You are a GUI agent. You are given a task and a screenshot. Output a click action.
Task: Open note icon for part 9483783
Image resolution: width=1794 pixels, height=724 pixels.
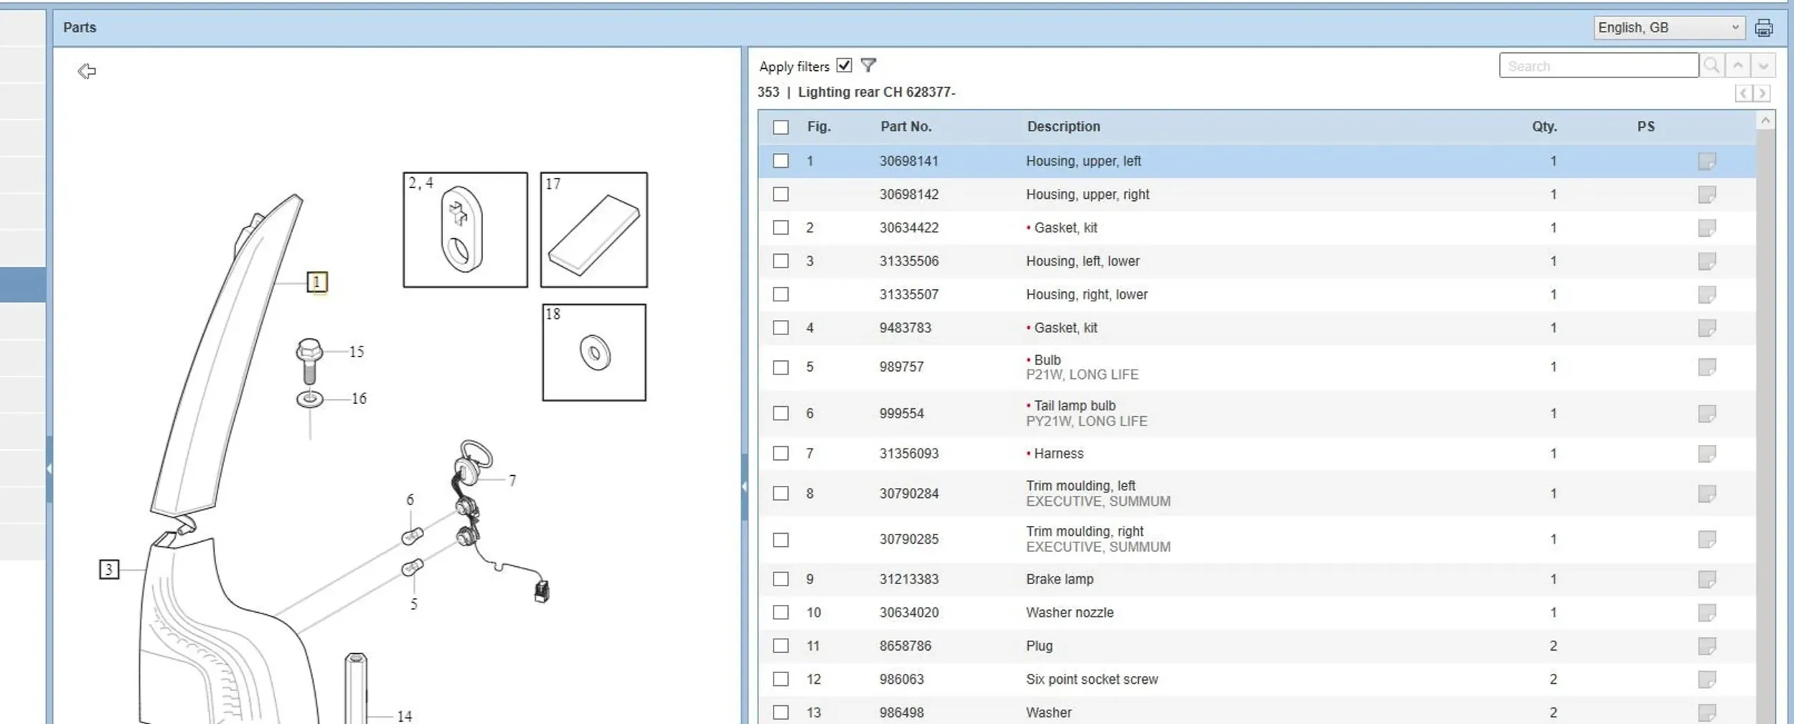tap(1707, 328)
